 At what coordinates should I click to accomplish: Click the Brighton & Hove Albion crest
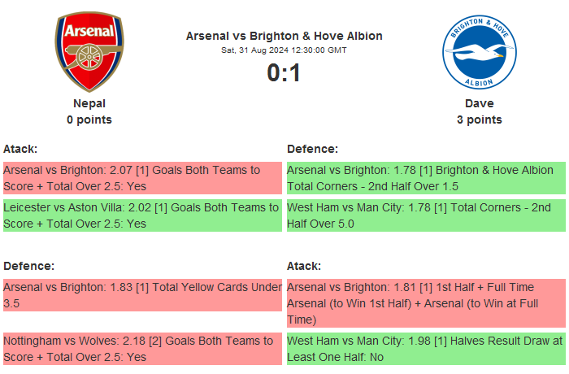(x=479, y=53)
